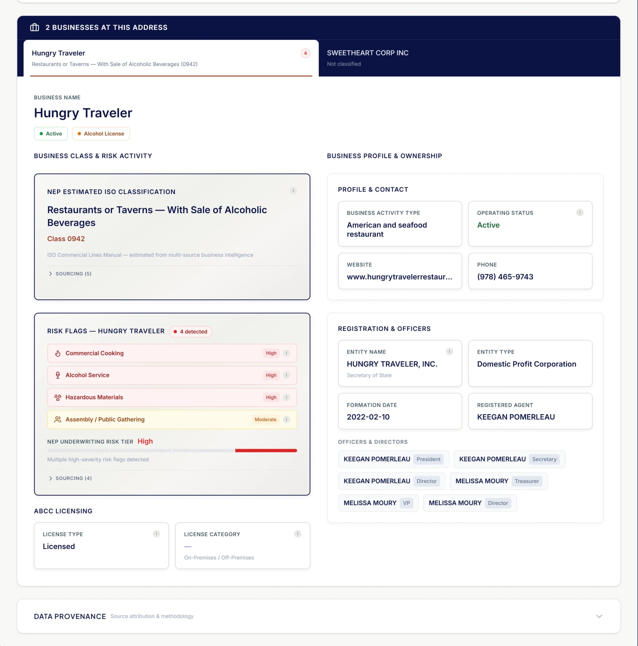Open the info icon for NEP Estimated ISO Classification
Image resolution: width=638 pixels, height=646 pixels.
[293, 191]
